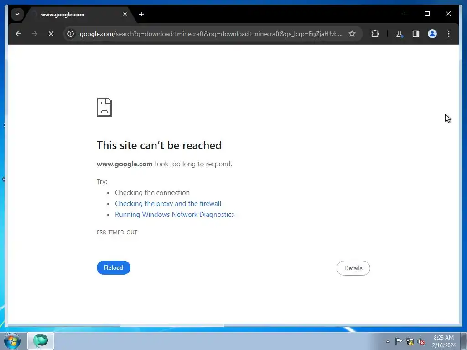Screen dimensions: 467x350
Task: Click the muted volume tray icon
Action: tap(421, 342)
